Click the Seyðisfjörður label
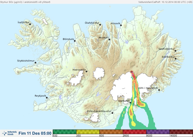Viewport: 193px width, 137px height. click(166, 49)
